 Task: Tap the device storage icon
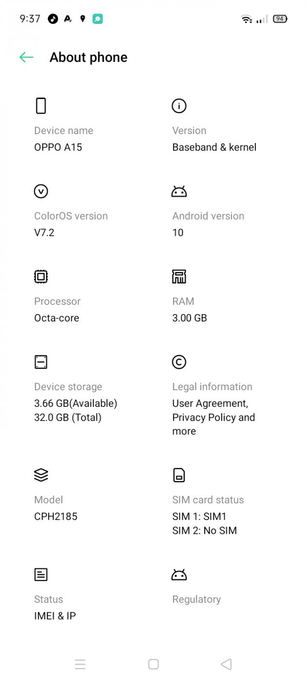[x=41, y=362]
